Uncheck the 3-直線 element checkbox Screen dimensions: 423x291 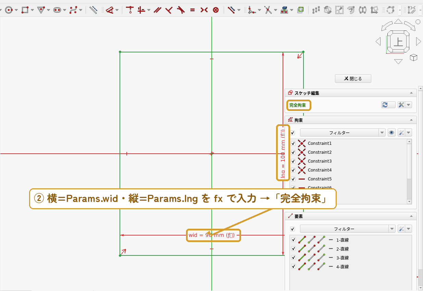click(294, 258)
